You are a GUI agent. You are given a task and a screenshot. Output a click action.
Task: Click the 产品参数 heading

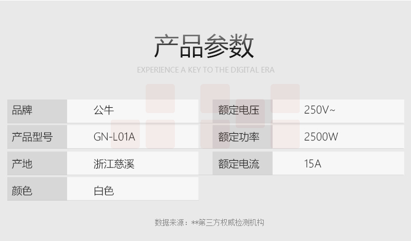pyautogui.click(x=204, y=47)
